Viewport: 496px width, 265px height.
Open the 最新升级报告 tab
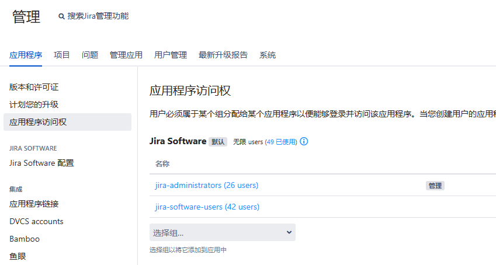(x=223, y=55)
